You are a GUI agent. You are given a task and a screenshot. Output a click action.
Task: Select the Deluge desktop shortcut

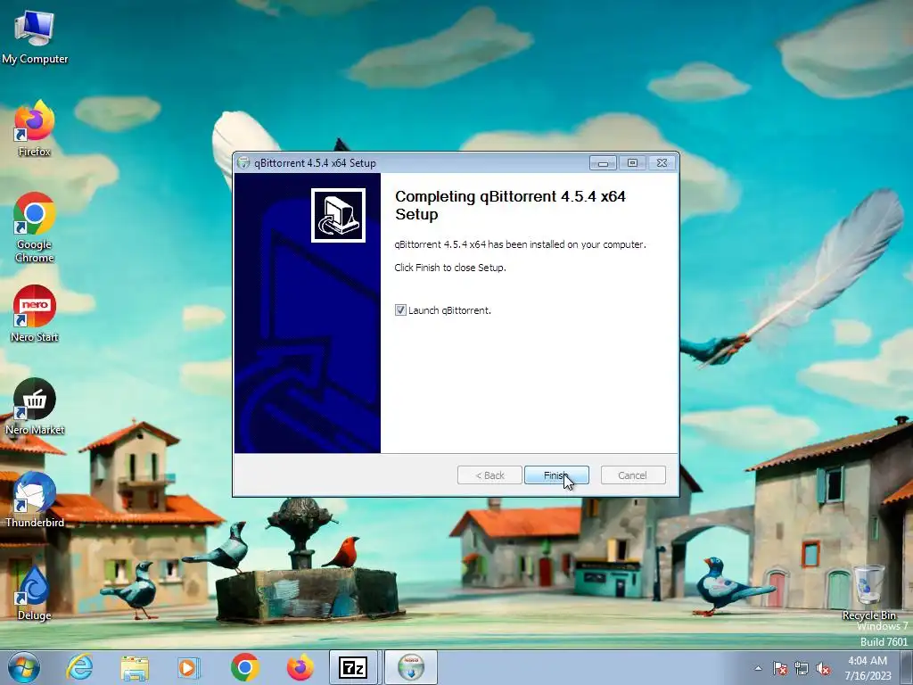[35, 592]
